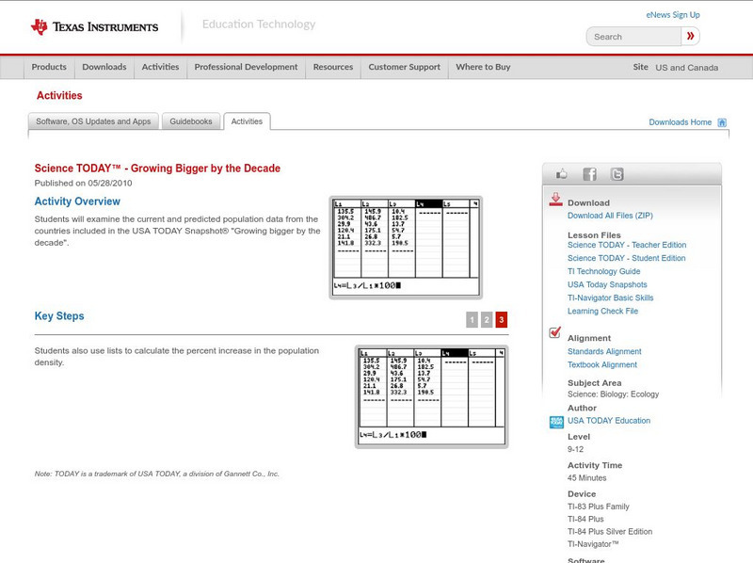753x563 pixels.
Task: Click the Activity Overview calculator screenshot
Action: [406, 248]
